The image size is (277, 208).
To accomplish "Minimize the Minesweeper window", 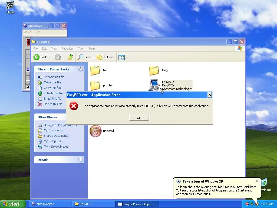I will [x=51, y=26].
